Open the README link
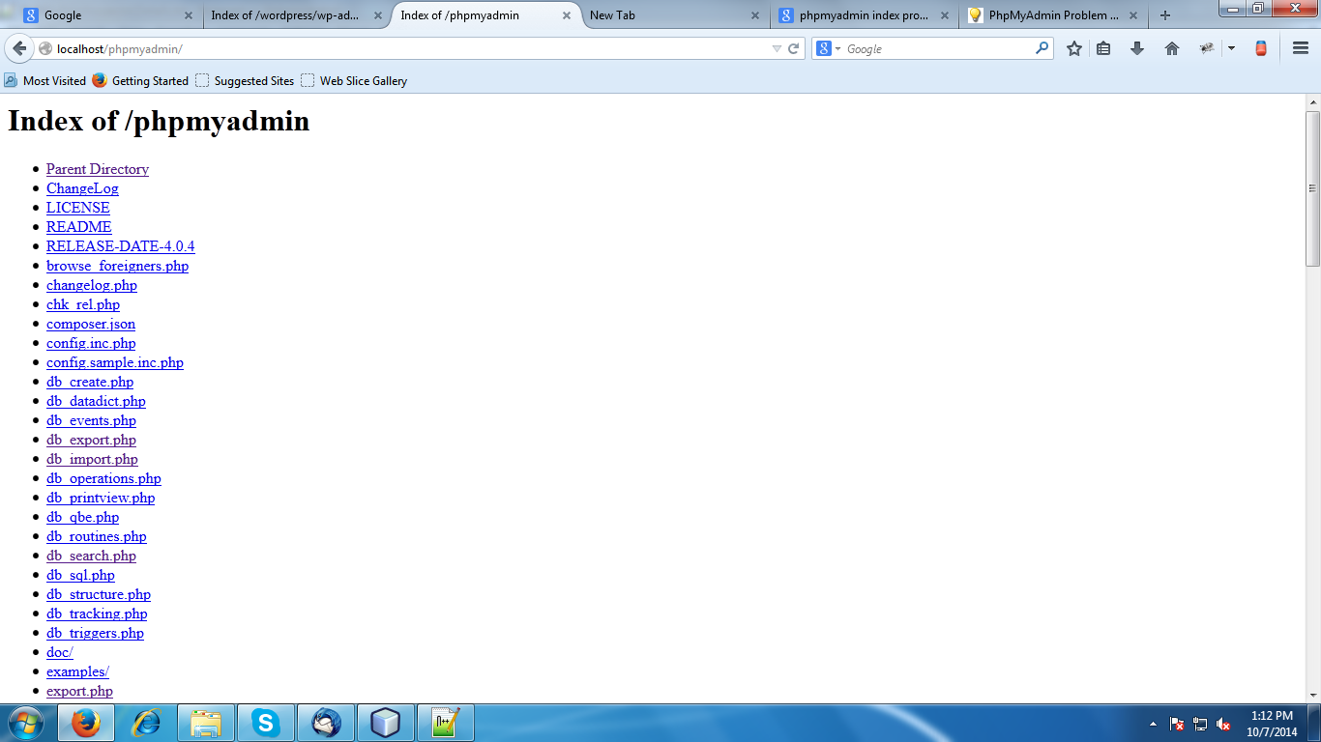Screen dimensions: 1321x742 pos(79,227)
